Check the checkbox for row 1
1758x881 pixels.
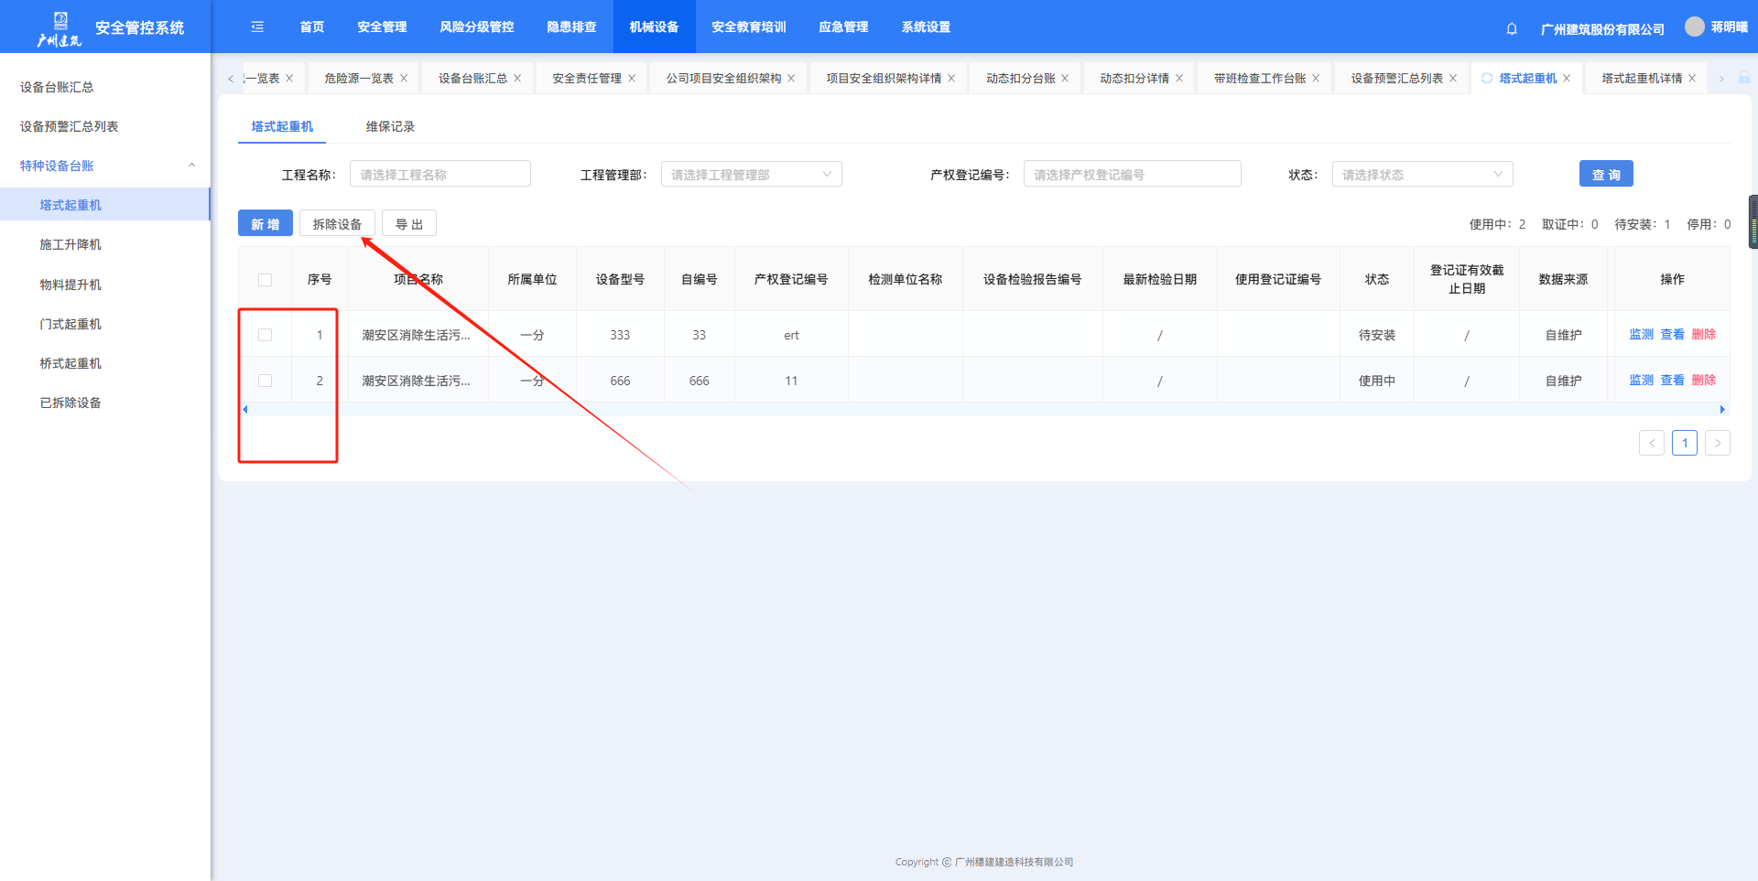coord(266,335)
